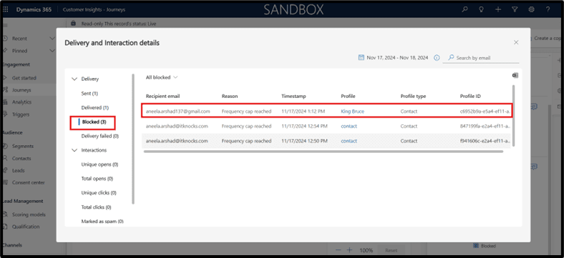Image resolution: width=564 pixels, height=258 pixels.
Task: Click the Search by email field
Action: coord(481,58)
